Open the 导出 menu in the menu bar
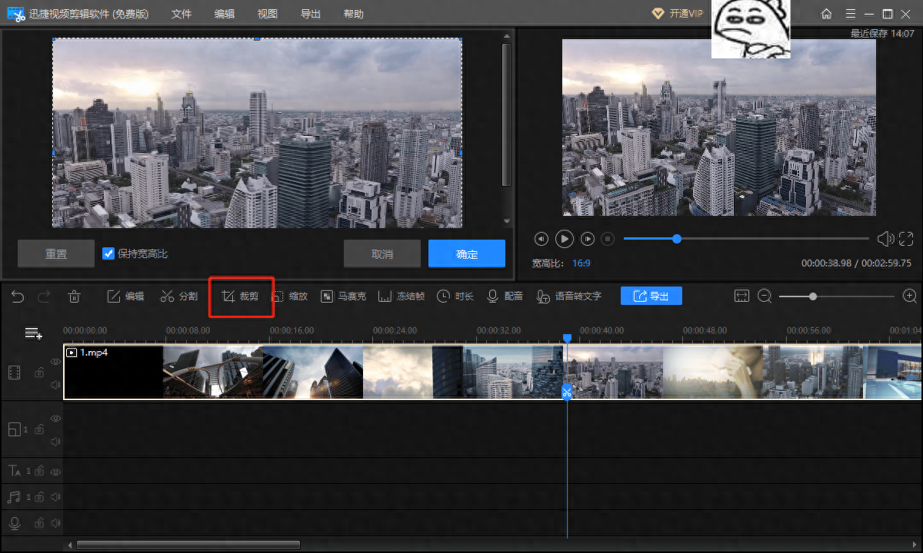Screen dimensions: 923x553 tap(311, 14)
